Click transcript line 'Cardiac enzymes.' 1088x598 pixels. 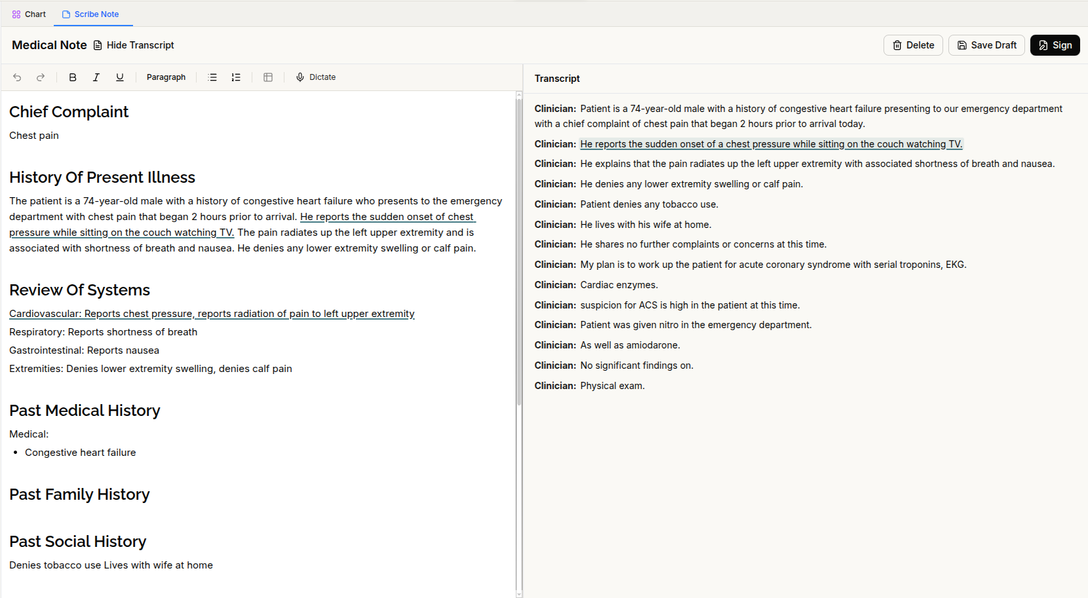(x=619, y=285)
